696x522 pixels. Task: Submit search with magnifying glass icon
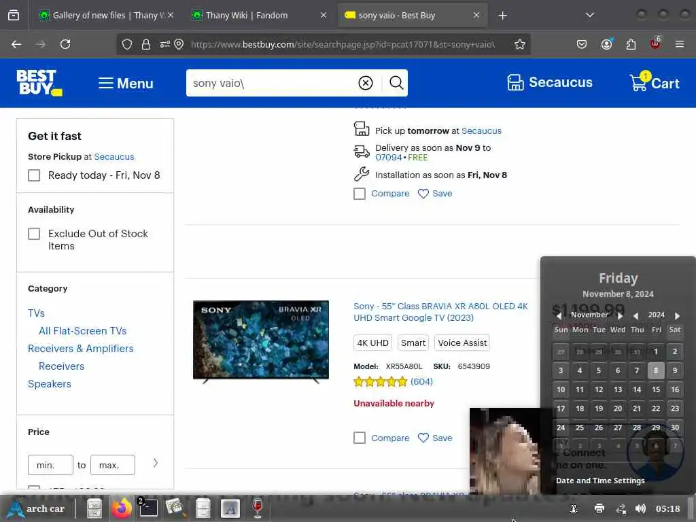point(396,83)
